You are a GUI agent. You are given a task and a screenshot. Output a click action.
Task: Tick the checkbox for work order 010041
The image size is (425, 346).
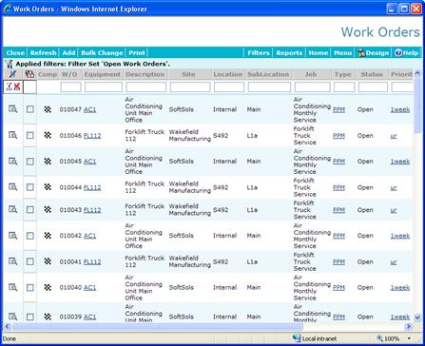pos(30,261)
